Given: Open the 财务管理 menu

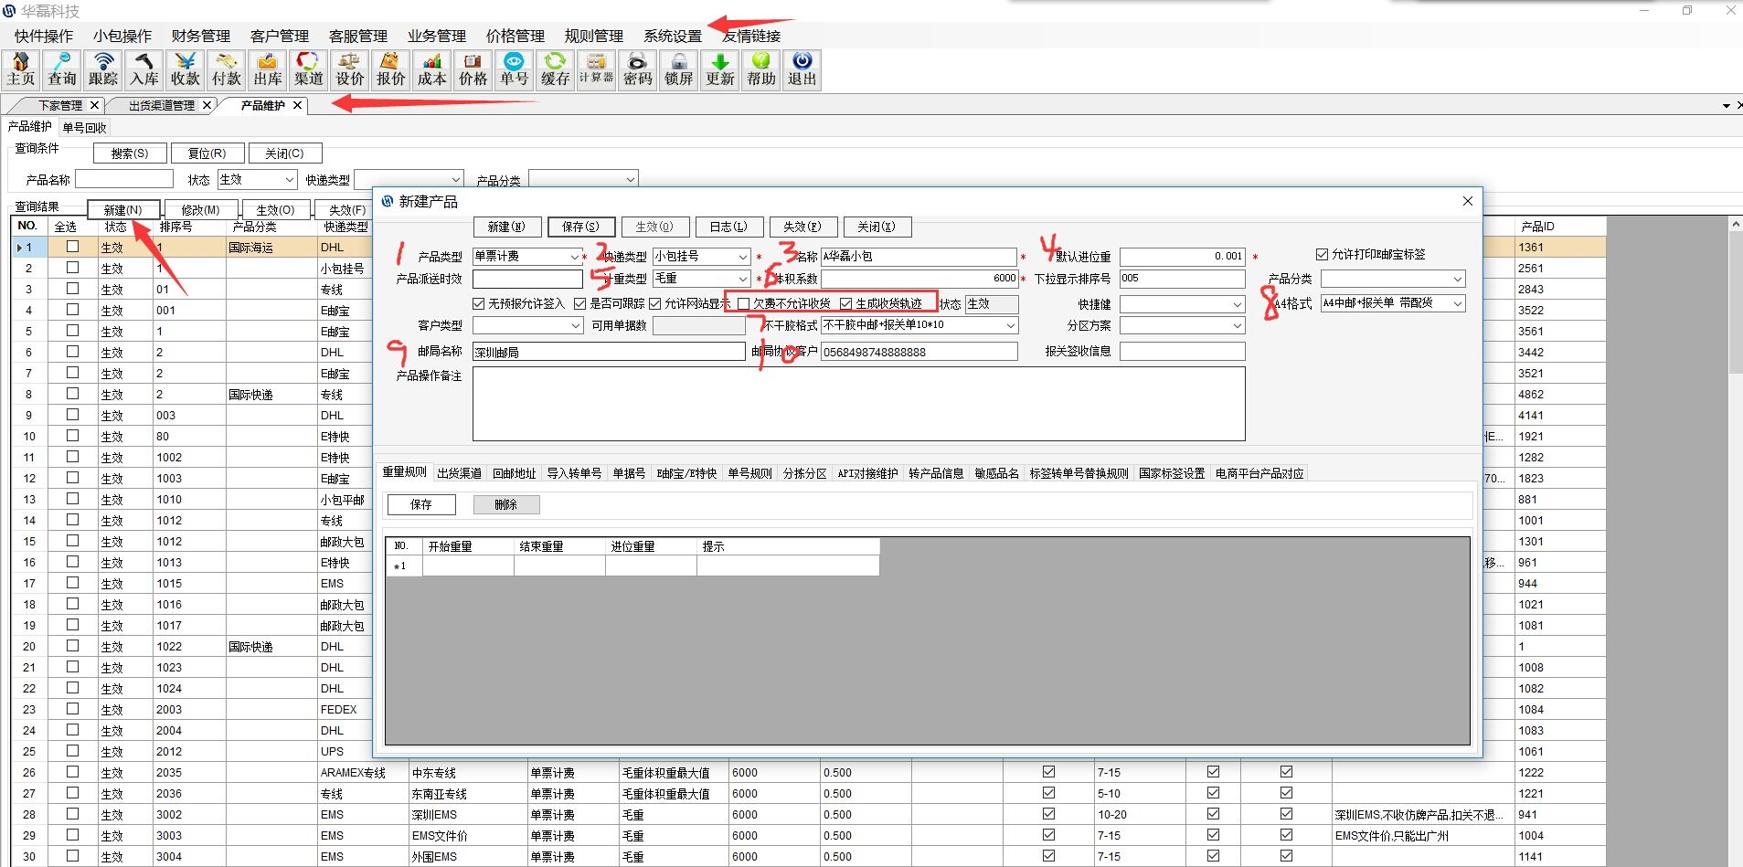Looking at the screenshot, I should (200, 36).
